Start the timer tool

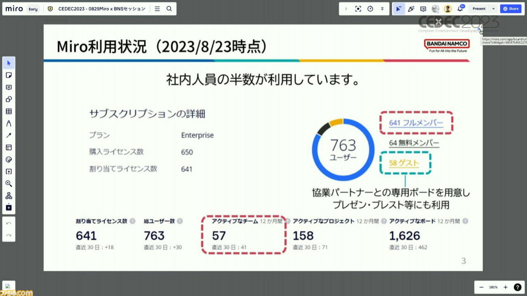click(370, 9)
